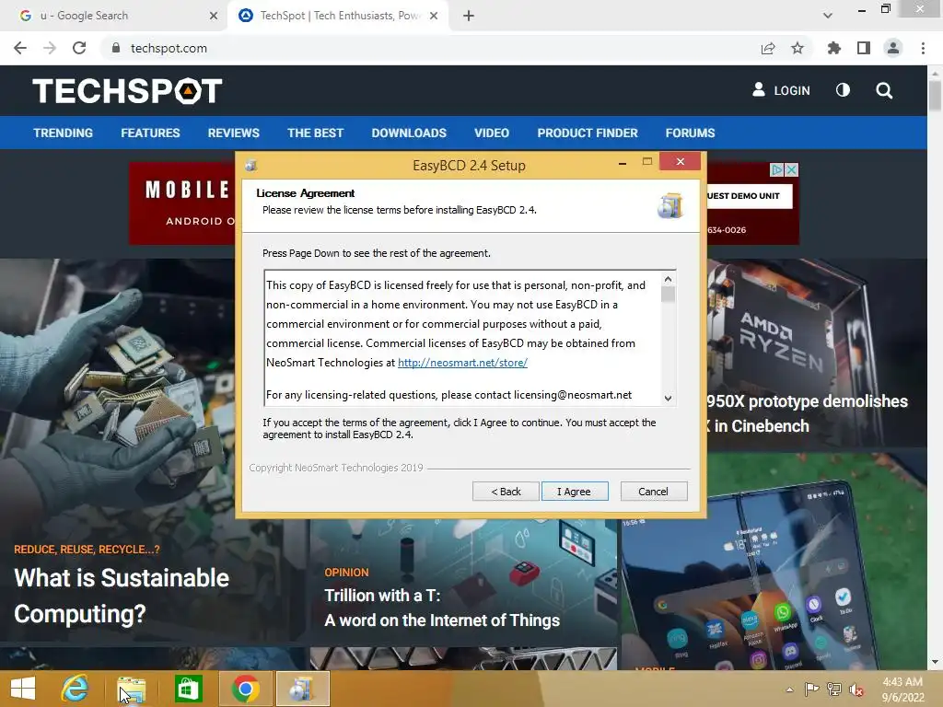Switch to EasyBCD setup in taskbar
This screenshot has height=707, width=943.
tap(302, 689)
